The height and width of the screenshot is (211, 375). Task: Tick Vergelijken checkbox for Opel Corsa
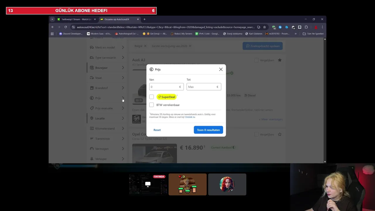[x=256, y=134]
